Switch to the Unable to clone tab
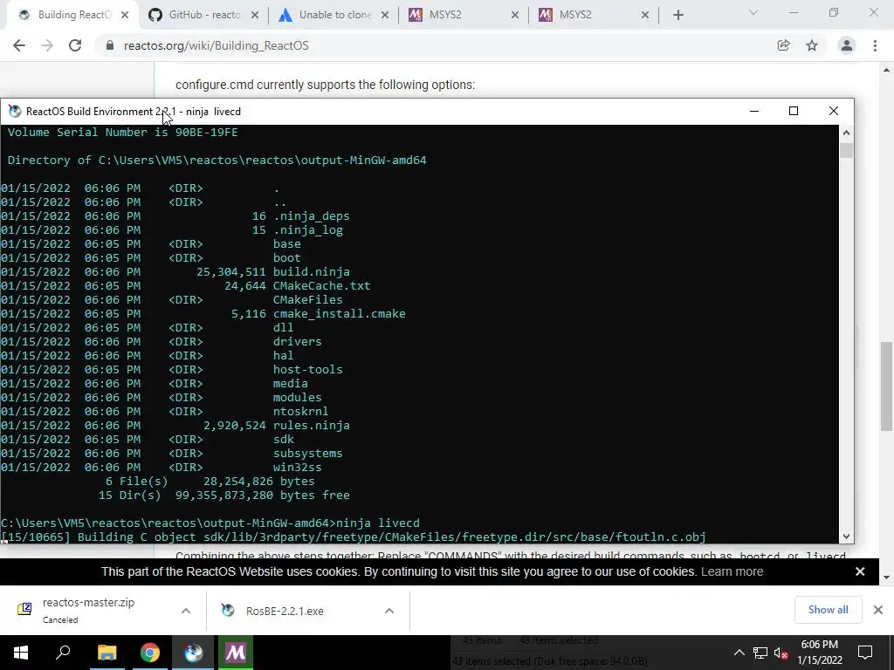Screen dimensions: 894x670 [334, 15]
